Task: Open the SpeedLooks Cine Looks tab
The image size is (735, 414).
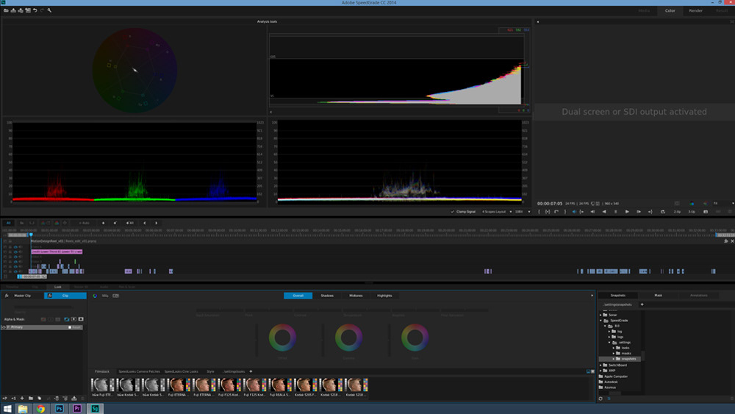Action: pos(181,372)
